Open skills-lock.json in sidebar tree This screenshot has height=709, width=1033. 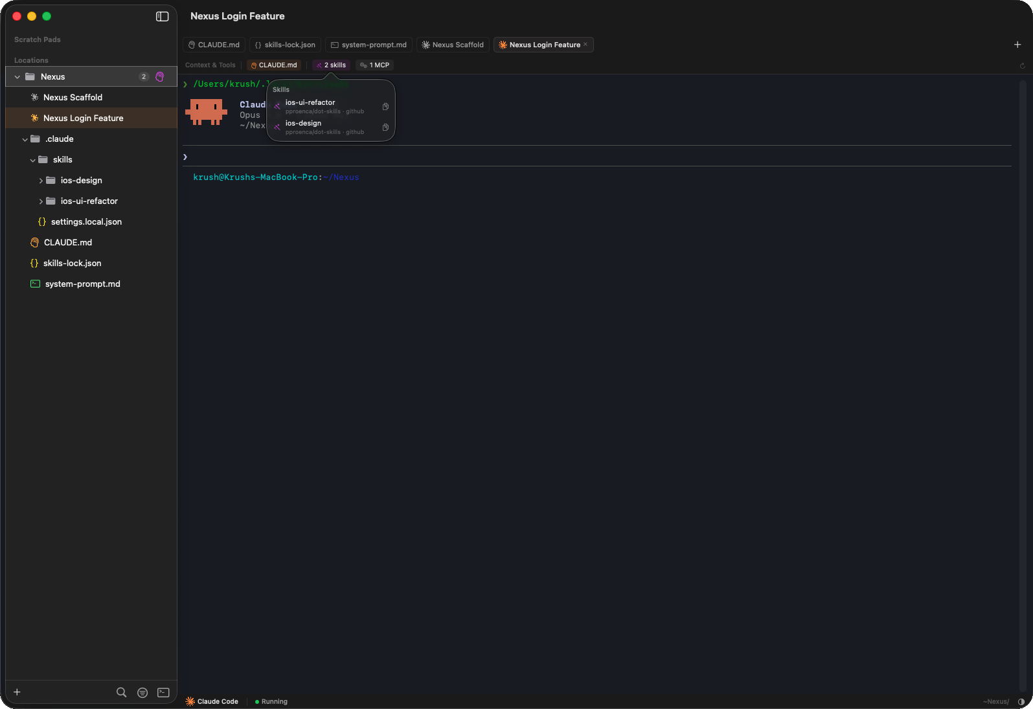(91, 263)
